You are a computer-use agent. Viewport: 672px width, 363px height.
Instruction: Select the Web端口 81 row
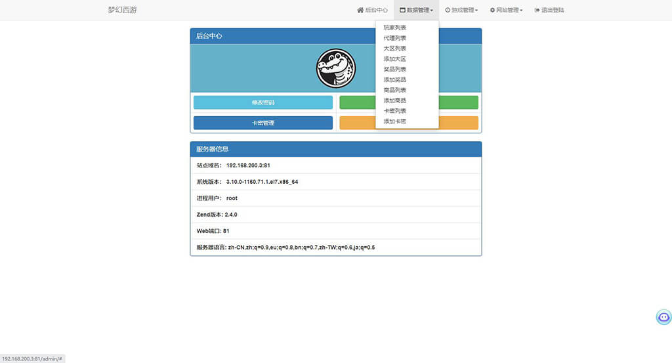click(x=336, y=231)
